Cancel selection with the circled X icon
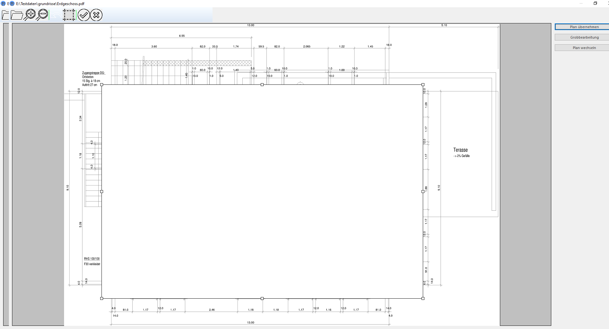Screen dimensions: 609x329 coord(96,15)
